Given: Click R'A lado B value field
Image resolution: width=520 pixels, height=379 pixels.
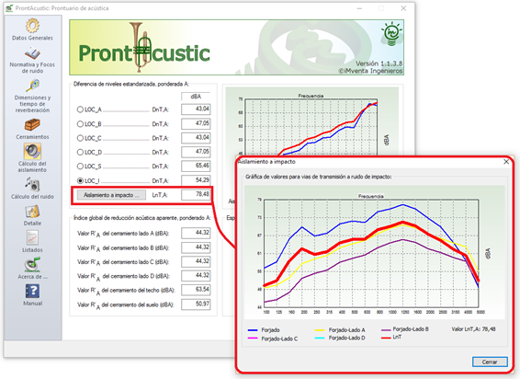Looking at the screenshot, I should click(x=196, y=247).
